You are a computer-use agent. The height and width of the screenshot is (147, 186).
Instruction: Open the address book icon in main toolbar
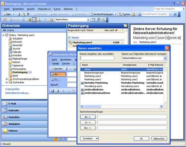pos(139,14)
